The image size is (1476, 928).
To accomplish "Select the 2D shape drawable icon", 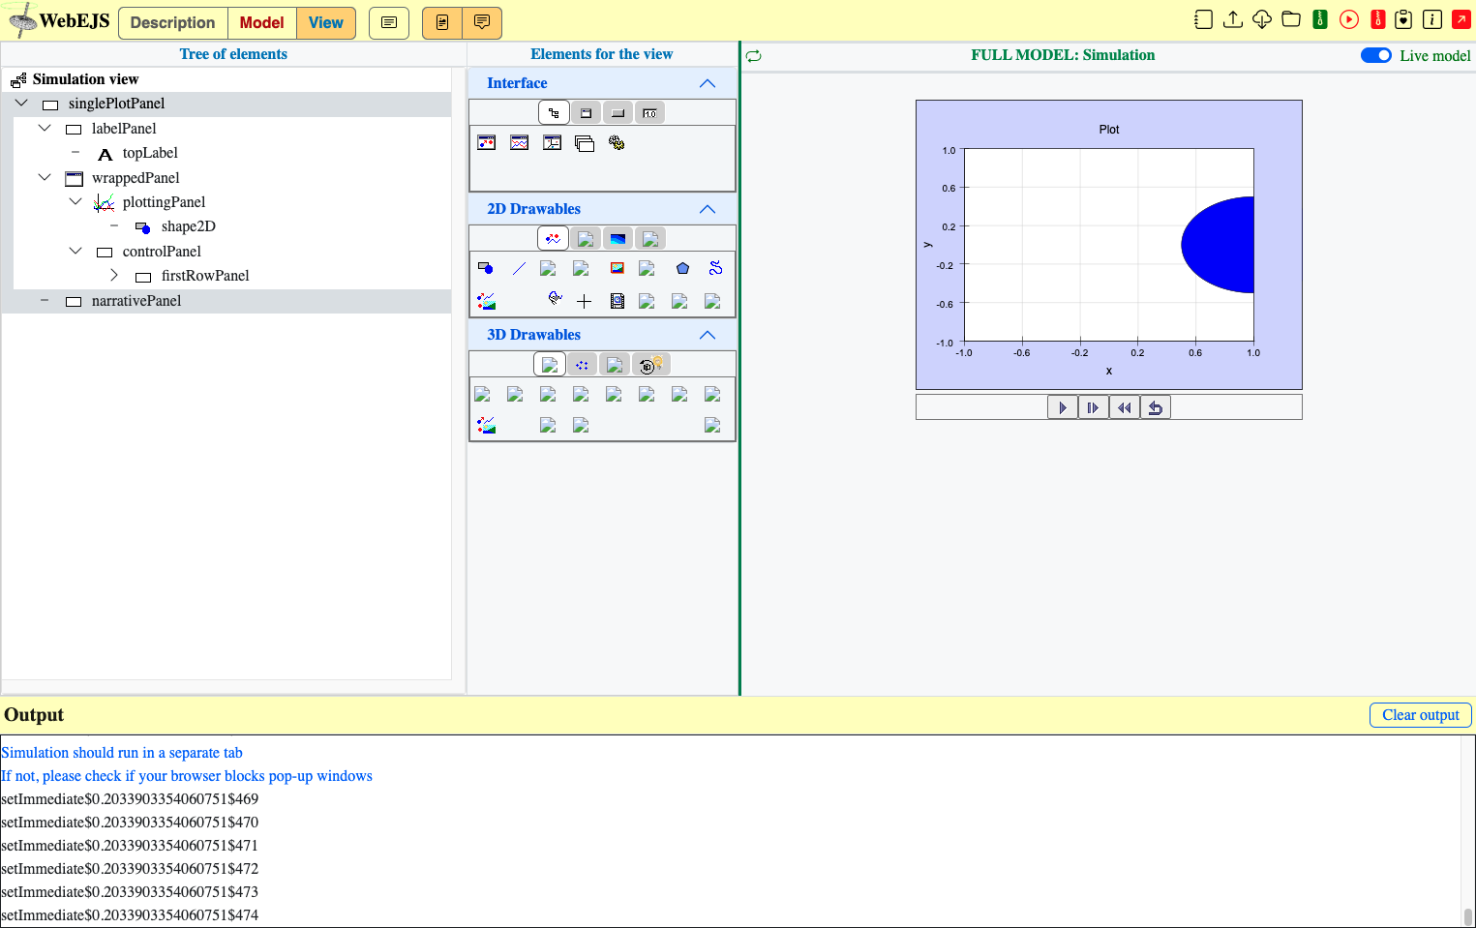I will click(x=486, y=268).
